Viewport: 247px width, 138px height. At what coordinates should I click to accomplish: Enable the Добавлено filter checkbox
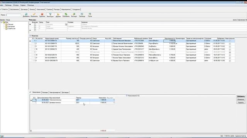[35, 28]
